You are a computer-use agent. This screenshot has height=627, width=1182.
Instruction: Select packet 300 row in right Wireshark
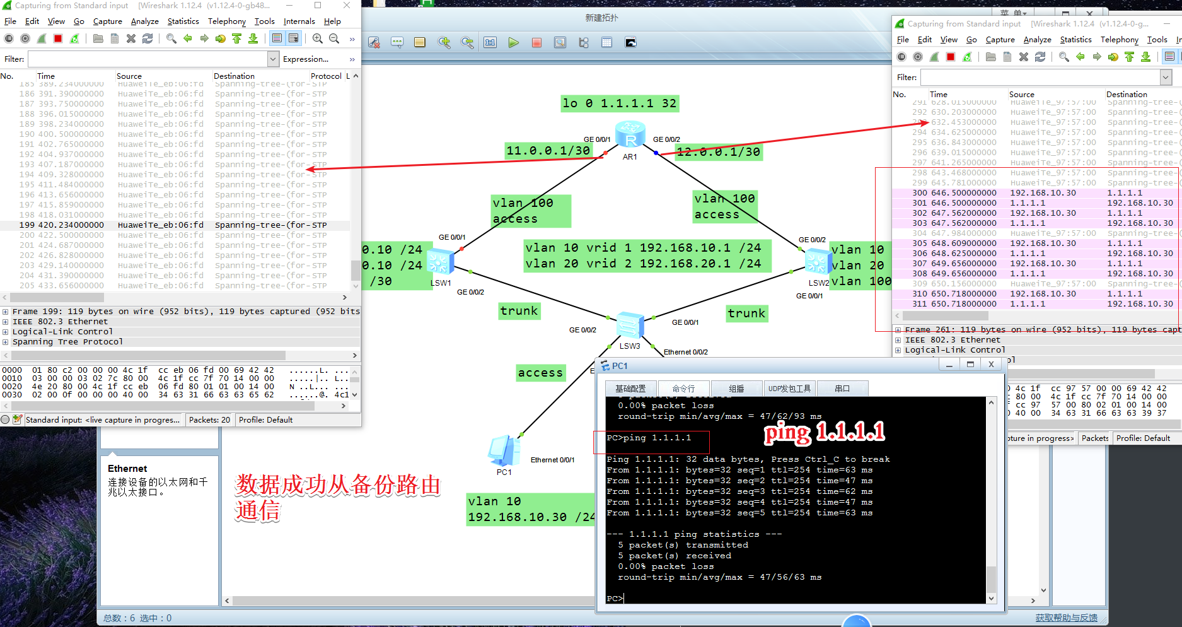[1037, 192]
